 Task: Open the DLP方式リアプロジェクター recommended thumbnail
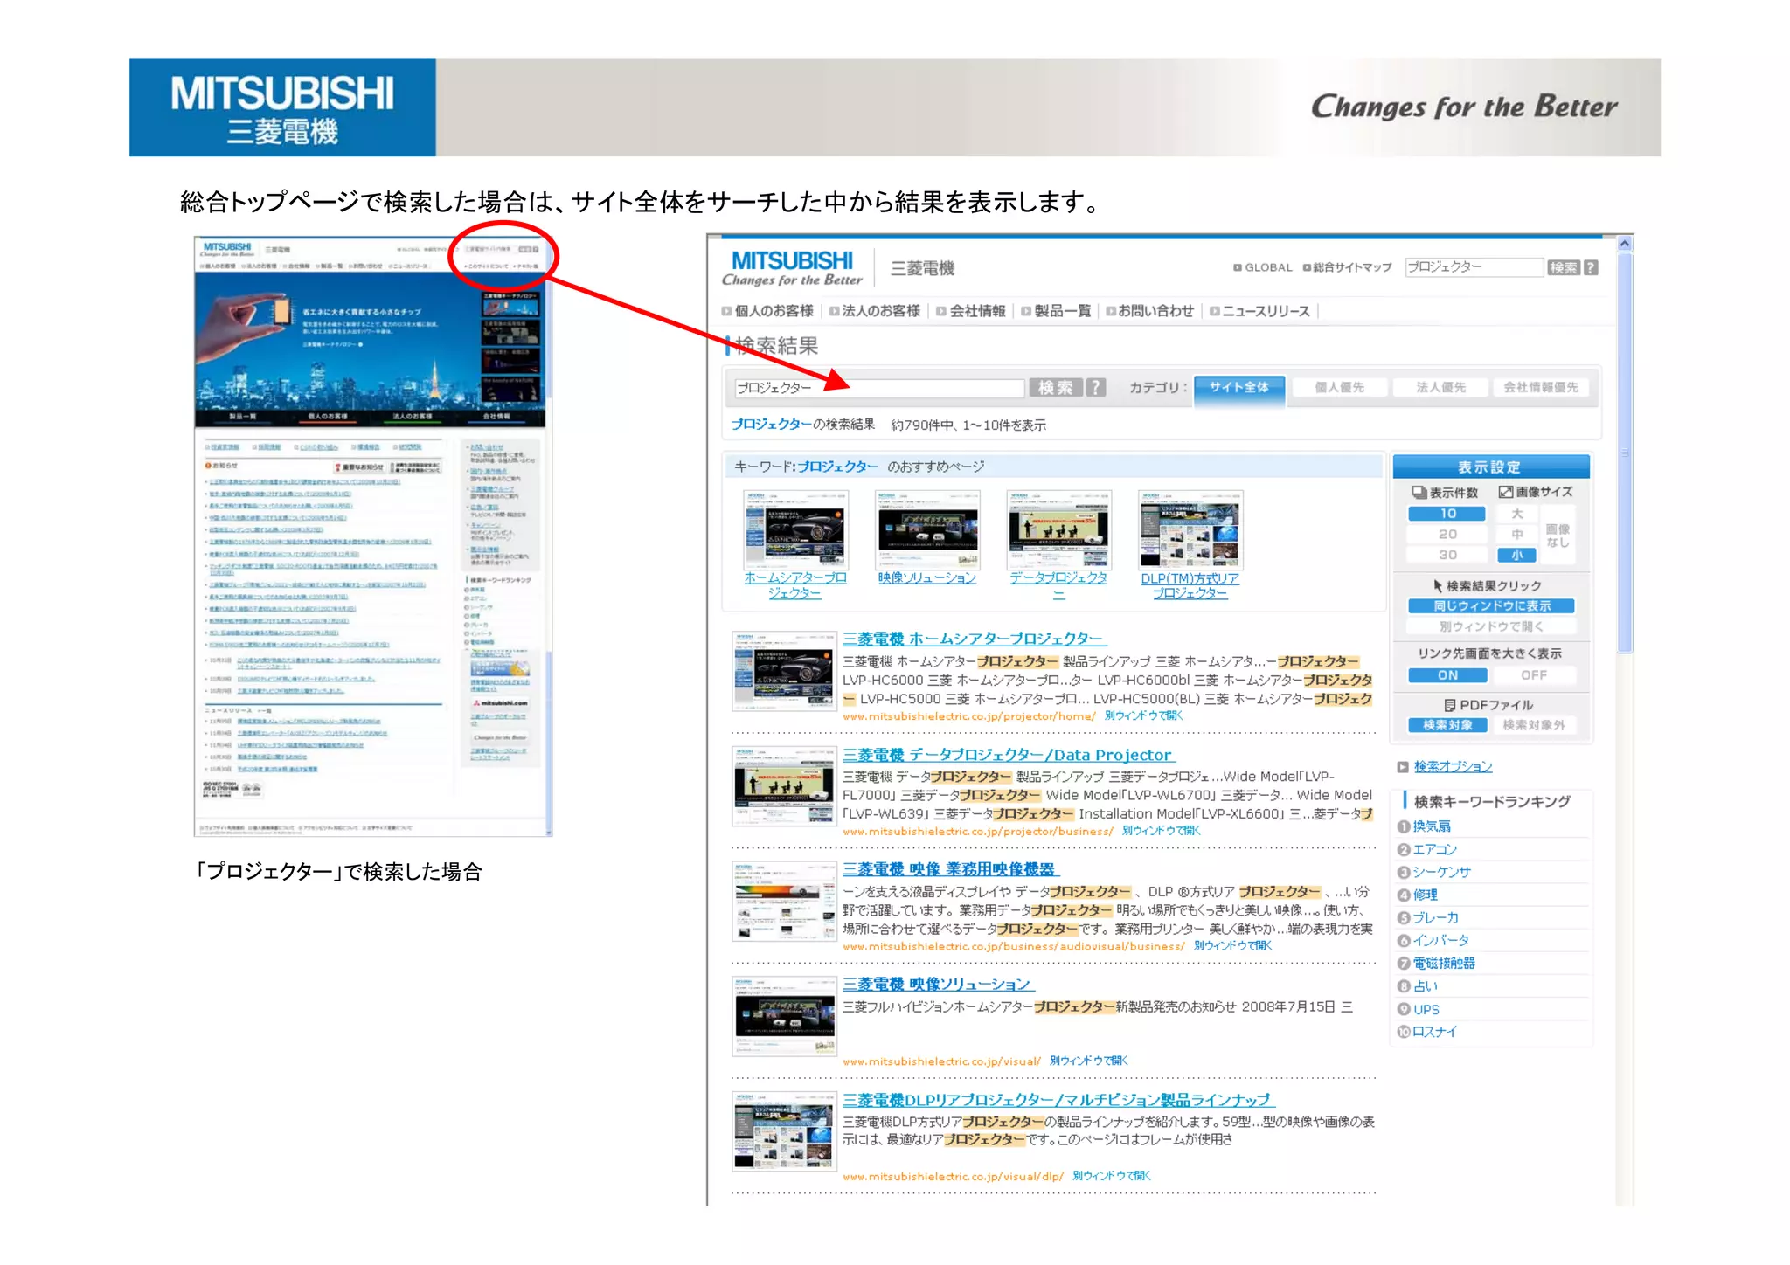(1190, 531)
